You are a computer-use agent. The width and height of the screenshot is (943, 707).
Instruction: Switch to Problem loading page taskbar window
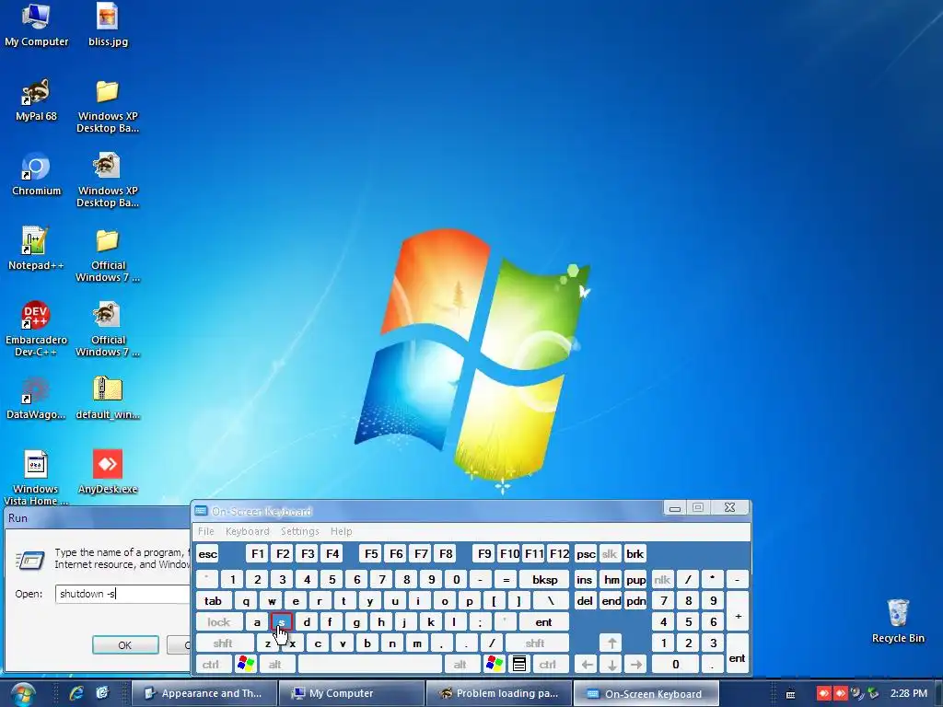[x=499, y=694]
